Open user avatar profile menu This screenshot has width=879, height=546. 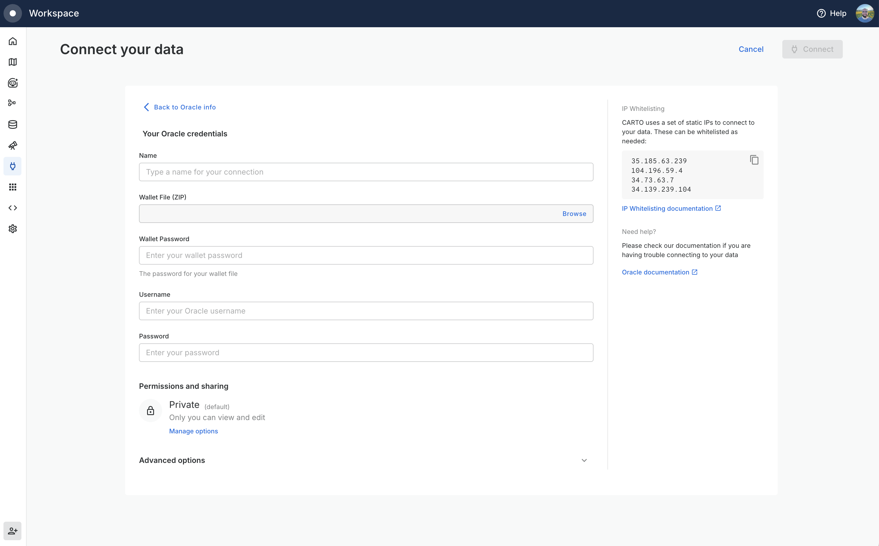tap(865, 13)
